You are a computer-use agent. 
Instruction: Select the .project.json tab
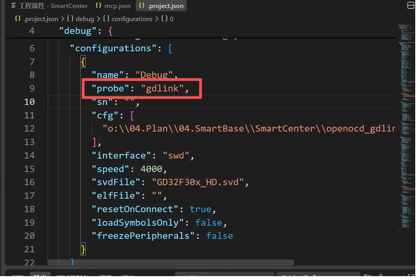(162, 6)
